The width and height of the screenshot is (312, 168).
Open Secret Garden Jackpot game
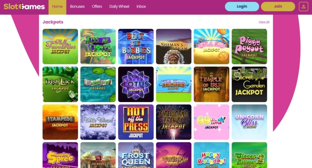[x=249, y=84]
